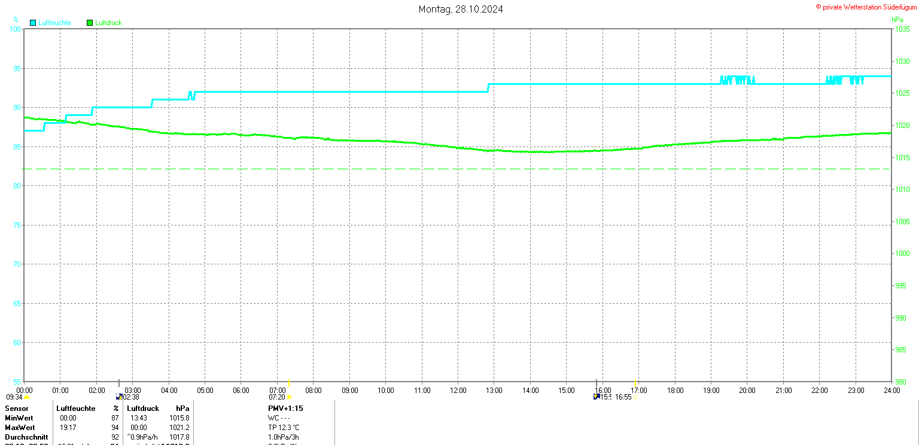Click the sunrise sun icon at 07:20
Image resolution: width=919 pixels, height=445 pixels.
point(289,397)
